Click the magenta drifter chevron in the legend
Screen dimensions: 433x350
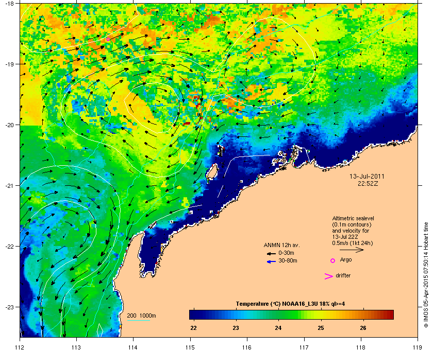329,276
